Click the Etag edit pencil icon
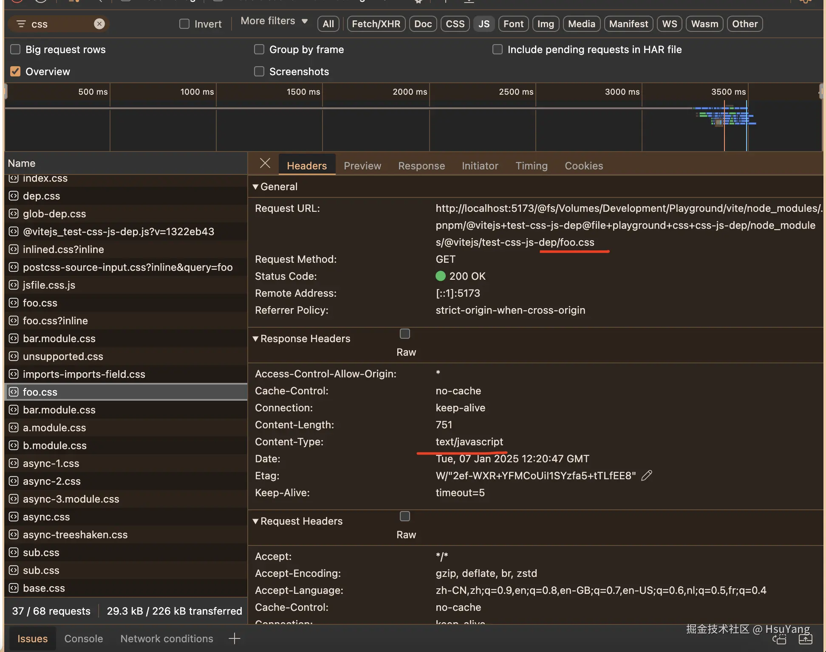This screenshot has width=826, height=652. click(646, 475)
